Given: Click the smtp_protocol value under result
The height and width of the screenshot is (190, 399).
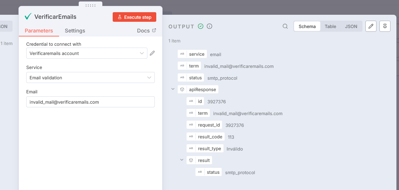Looking at the screenshot, I should click(240, 172).
